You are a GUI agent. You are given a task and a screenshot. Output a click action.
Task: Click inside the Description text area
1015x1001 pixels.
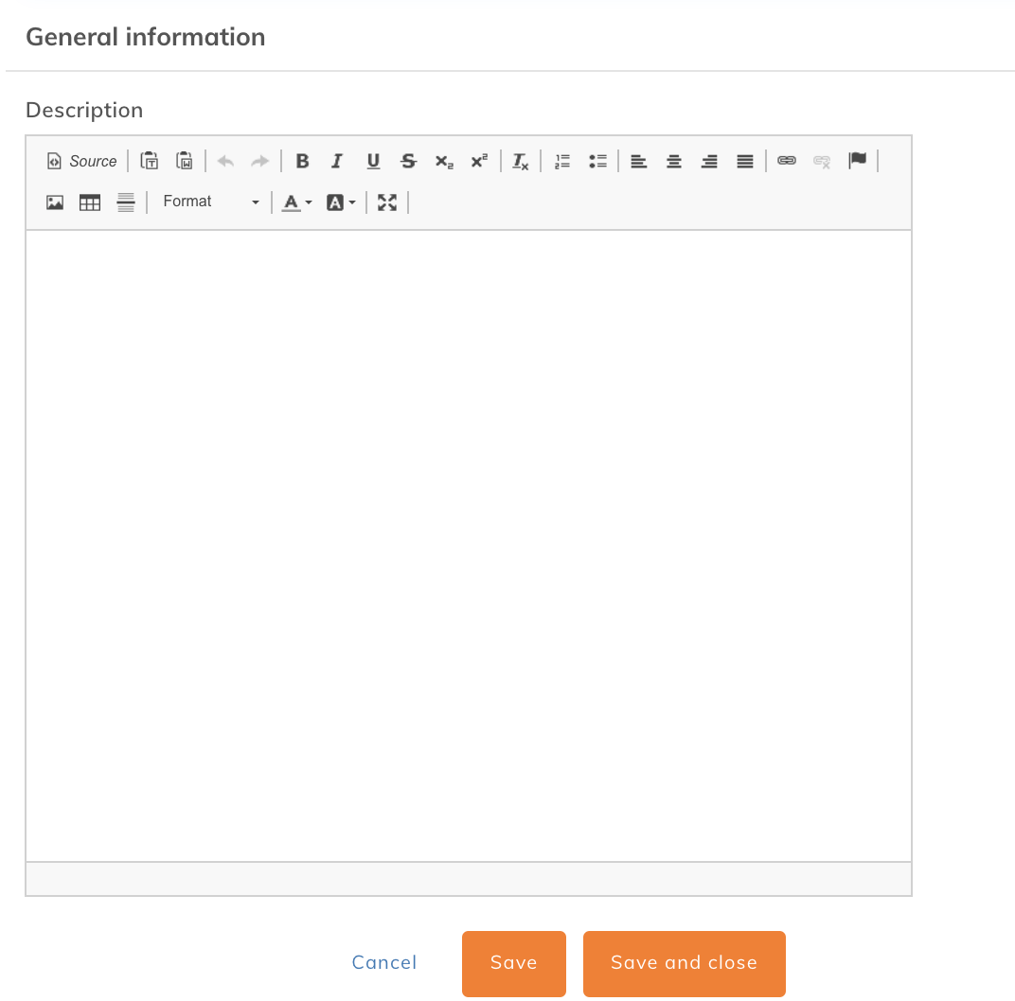(x=468, y=545)
